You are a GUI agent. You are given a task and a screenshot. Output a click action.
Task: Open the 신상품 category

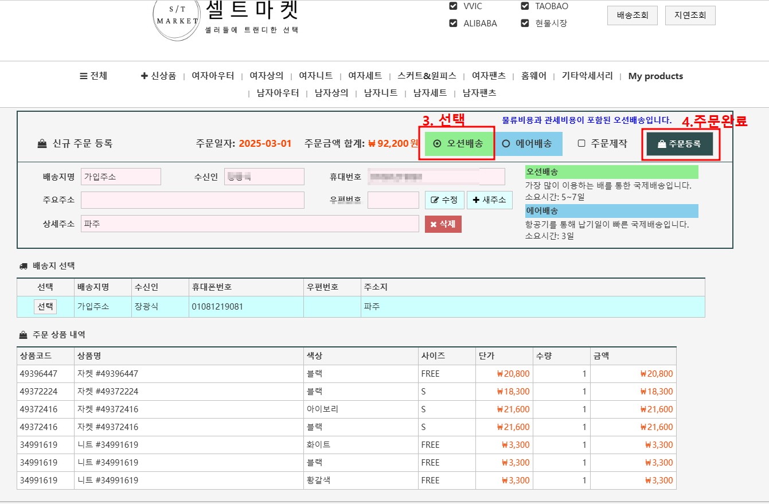158,76
